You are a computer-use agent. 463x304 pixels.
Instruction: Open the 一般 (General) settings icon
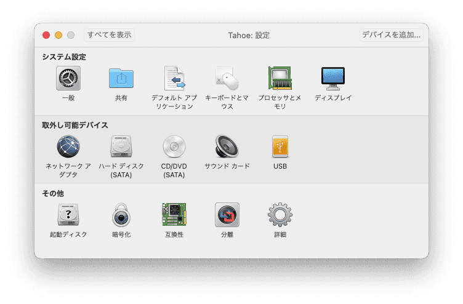pyautogui.click(x=68, y=78)
